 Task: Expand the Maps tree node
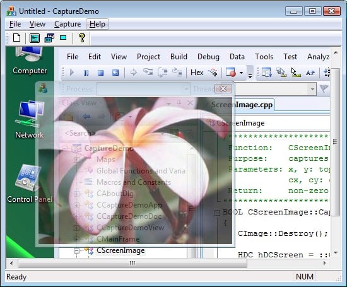[x=76, y=160]
